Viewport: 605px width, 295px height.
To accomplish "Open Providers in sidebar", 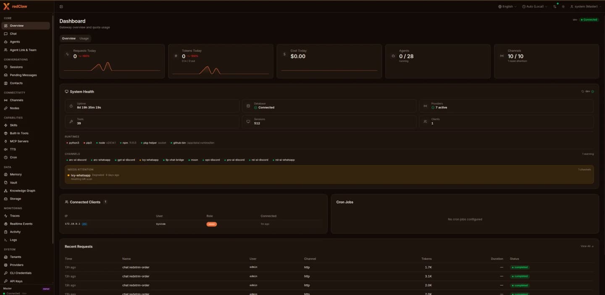I will (26, 265).
